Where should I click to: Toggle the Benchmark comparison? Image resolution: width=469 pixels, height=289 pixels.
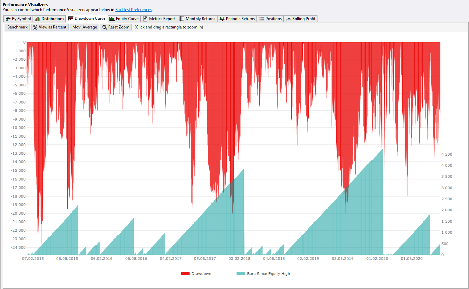coord(17,27)
